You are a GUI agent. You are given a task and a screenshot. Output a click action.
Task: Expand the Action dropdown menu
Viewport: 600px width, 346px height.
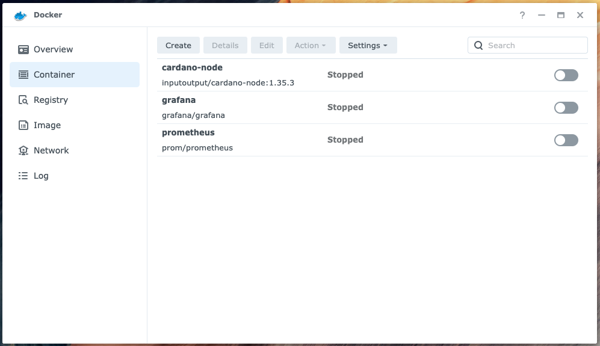[311, 45]
